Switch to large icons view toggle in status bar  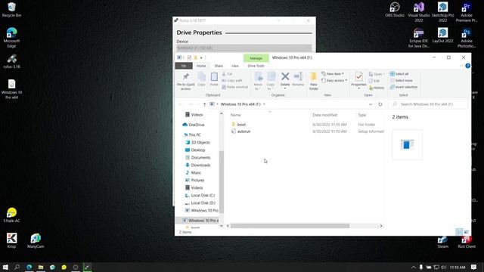pos(467,232)
